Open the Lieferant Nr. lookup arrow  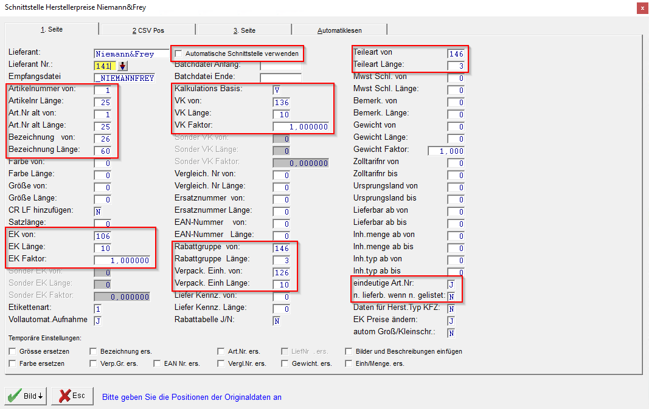122,66
